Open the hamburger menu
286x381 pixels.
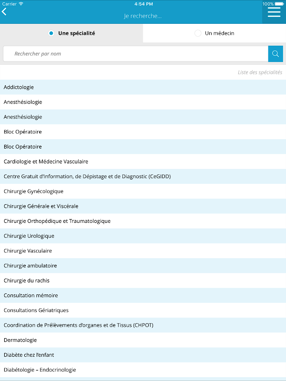click(x=274, y=12)
